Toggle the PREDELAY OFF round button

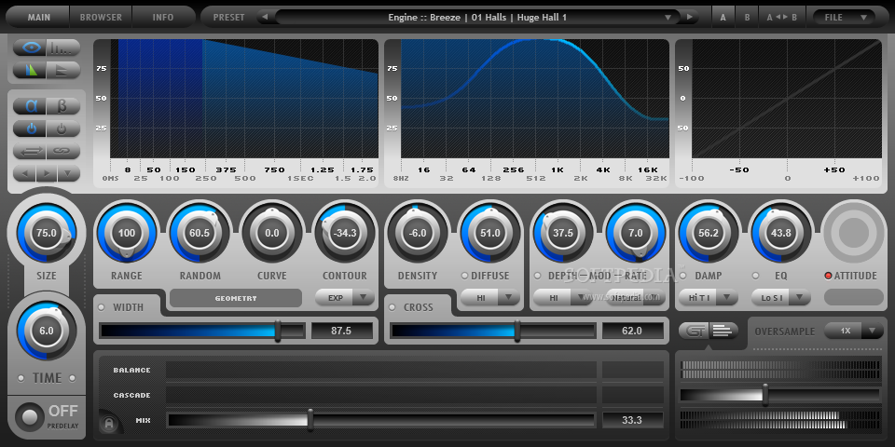point(29,418)
